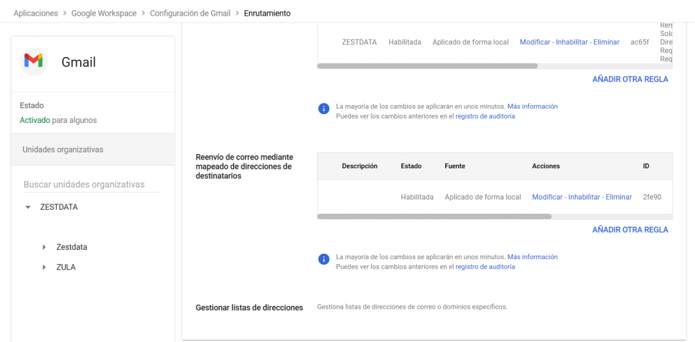
Task: Click the Gmail logo icon
Action: (33, 62)
